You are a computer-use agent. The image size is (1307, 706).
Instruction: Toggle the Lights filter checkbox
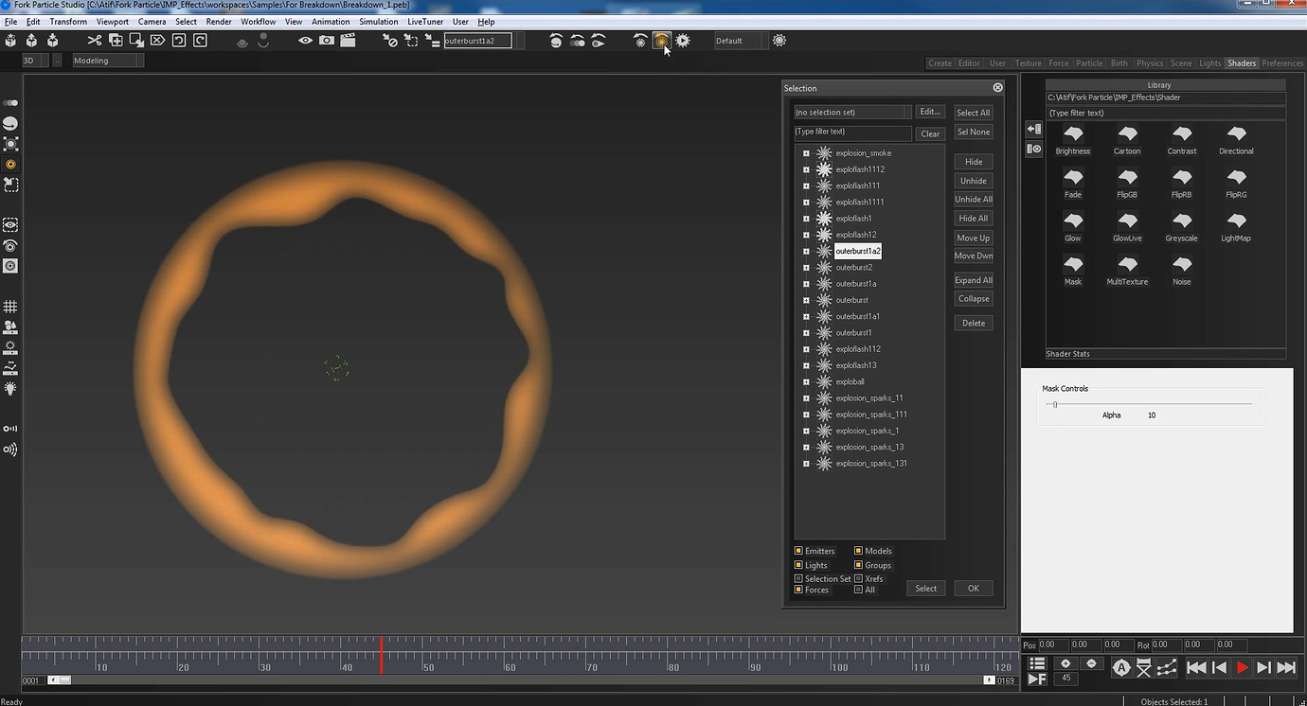click(798, 565)
